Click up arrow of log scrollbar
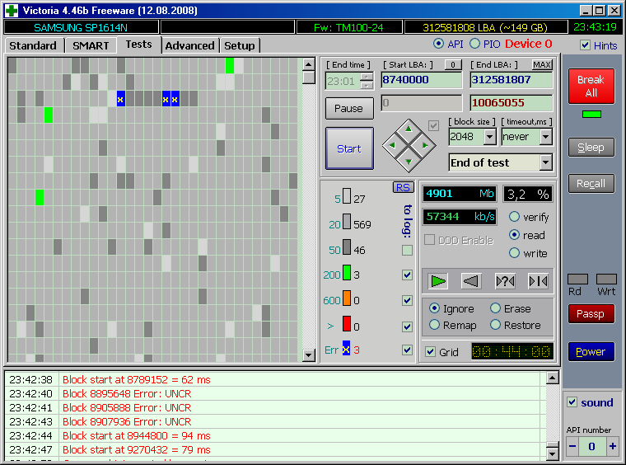The height and width of the screenshot is (465, 626). click(552, 378)
